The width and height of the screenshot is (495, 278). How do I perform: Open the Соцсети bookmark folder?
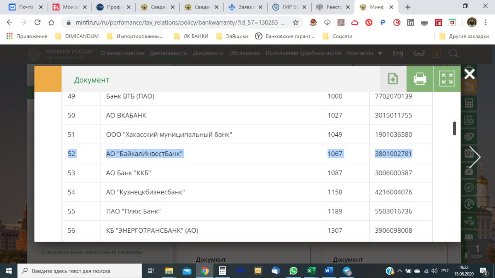(x=337, y=36)
